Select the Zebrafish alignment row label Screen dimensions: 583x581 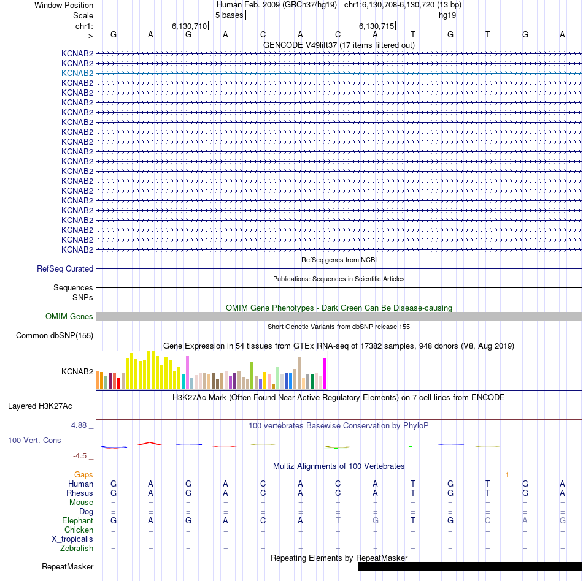click(x=77, y=548)
